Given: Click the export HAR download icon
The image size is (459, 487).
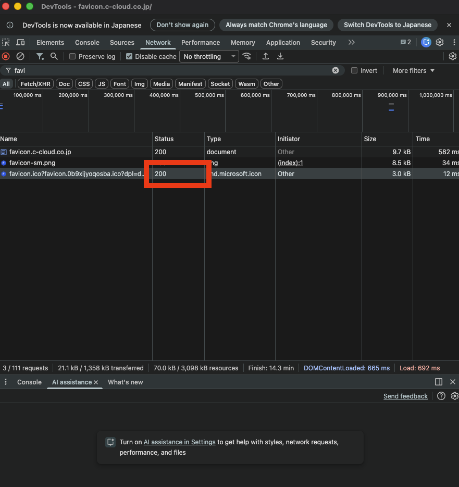Looking at the screenshot, I should pyautogui.click(x=280, y=56).
